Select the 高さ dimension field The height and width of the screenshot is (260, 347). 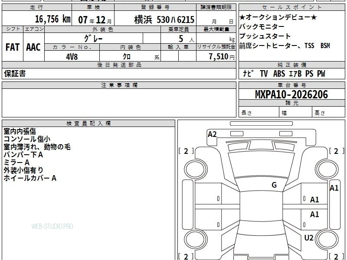pyautogui.click(x=328, y=112)
